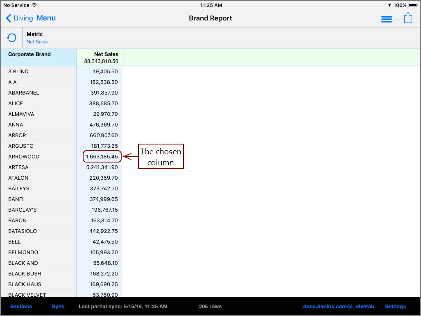Image resolution: width=421 pixels, height=316 pixels.
Task: Follow the docs.dimins.com/jc_divetab link
Action: 339,306
